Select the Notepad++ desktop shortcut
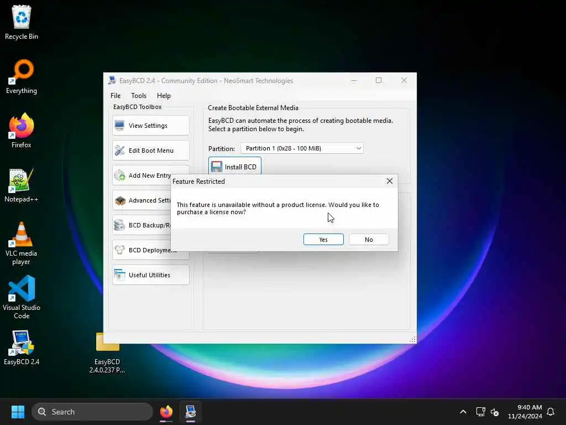 tap(22, 185)
